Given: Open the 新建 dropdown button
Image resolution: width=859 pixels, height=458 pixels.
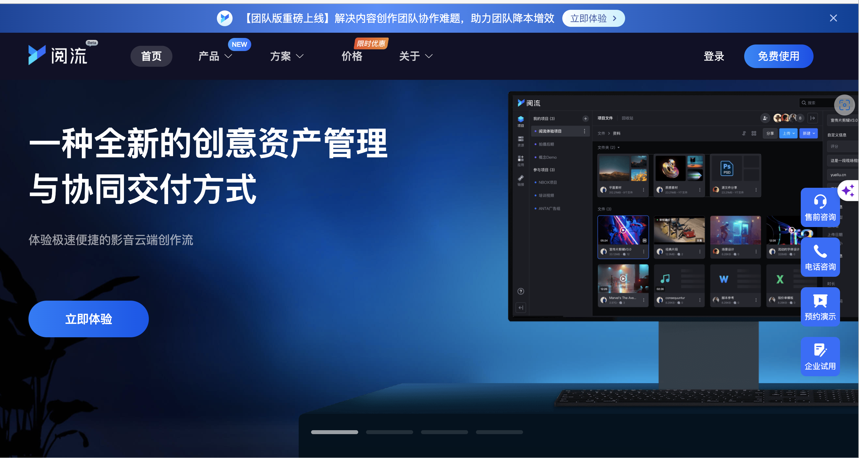Looking at the screenshot, I should click(x=808, y=133).
